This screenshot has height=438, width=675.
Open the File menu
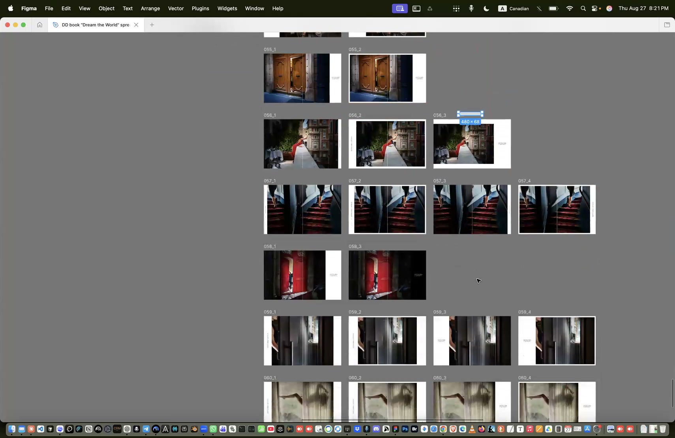(49, 8)
